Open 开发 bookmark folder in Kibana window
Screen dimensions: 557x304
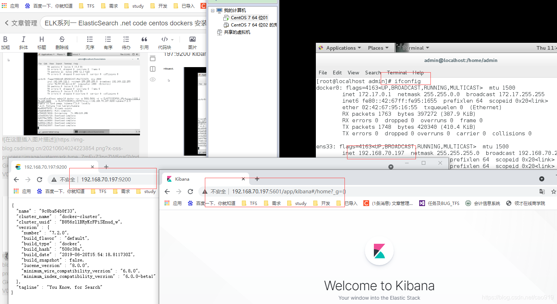click(x=322, y=203)
